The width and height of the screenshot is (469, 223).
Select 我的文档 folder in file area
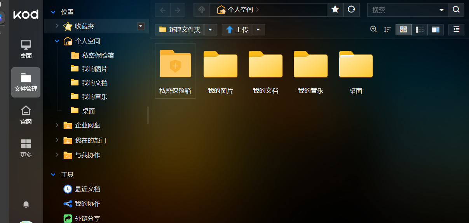point(265,71)
